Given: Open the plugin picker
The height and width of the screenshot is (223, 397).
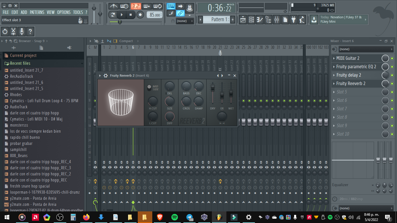Looking at the screenshot, I should pyautogui.click(x=294, y=20).
